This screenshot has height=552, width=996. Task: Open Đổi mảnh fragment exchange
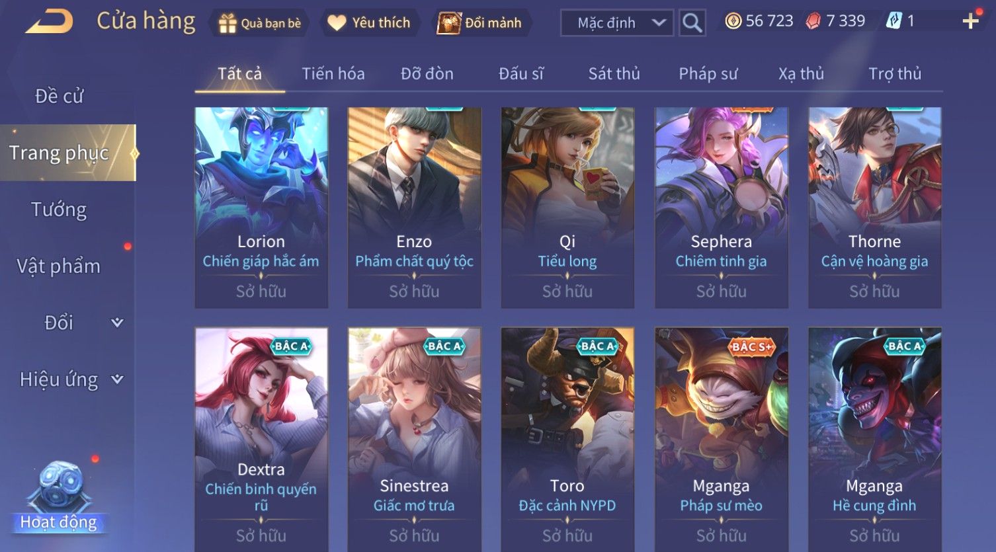(x=481, y=23)
